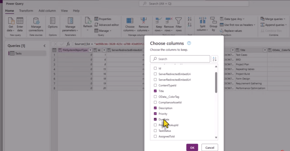Screen dimensions: 290x151
Task: Click the column list scrollbar thumb
Action: [x=216, y=82]
